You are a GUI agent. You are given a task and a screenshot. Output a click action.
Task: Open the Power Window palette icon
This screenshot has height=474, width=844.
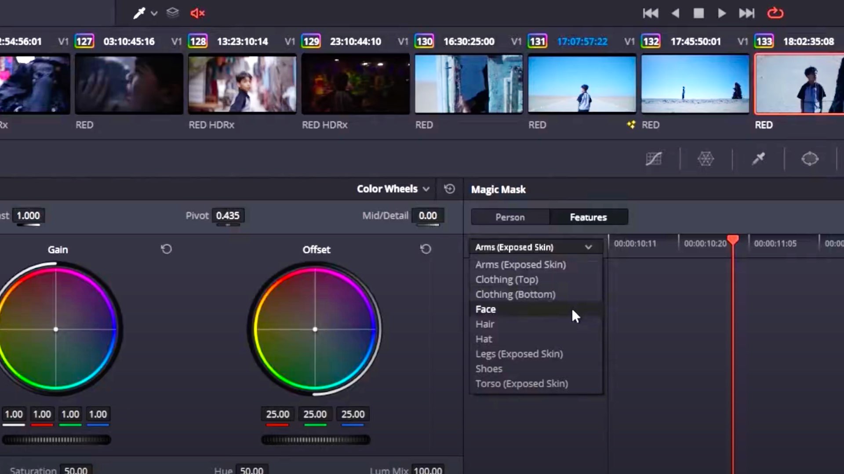tap(810, 158)
